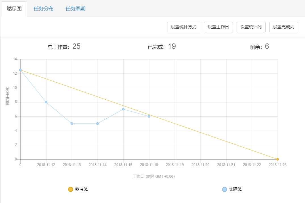Click the y-axis tick label 8

coord(16,102)
